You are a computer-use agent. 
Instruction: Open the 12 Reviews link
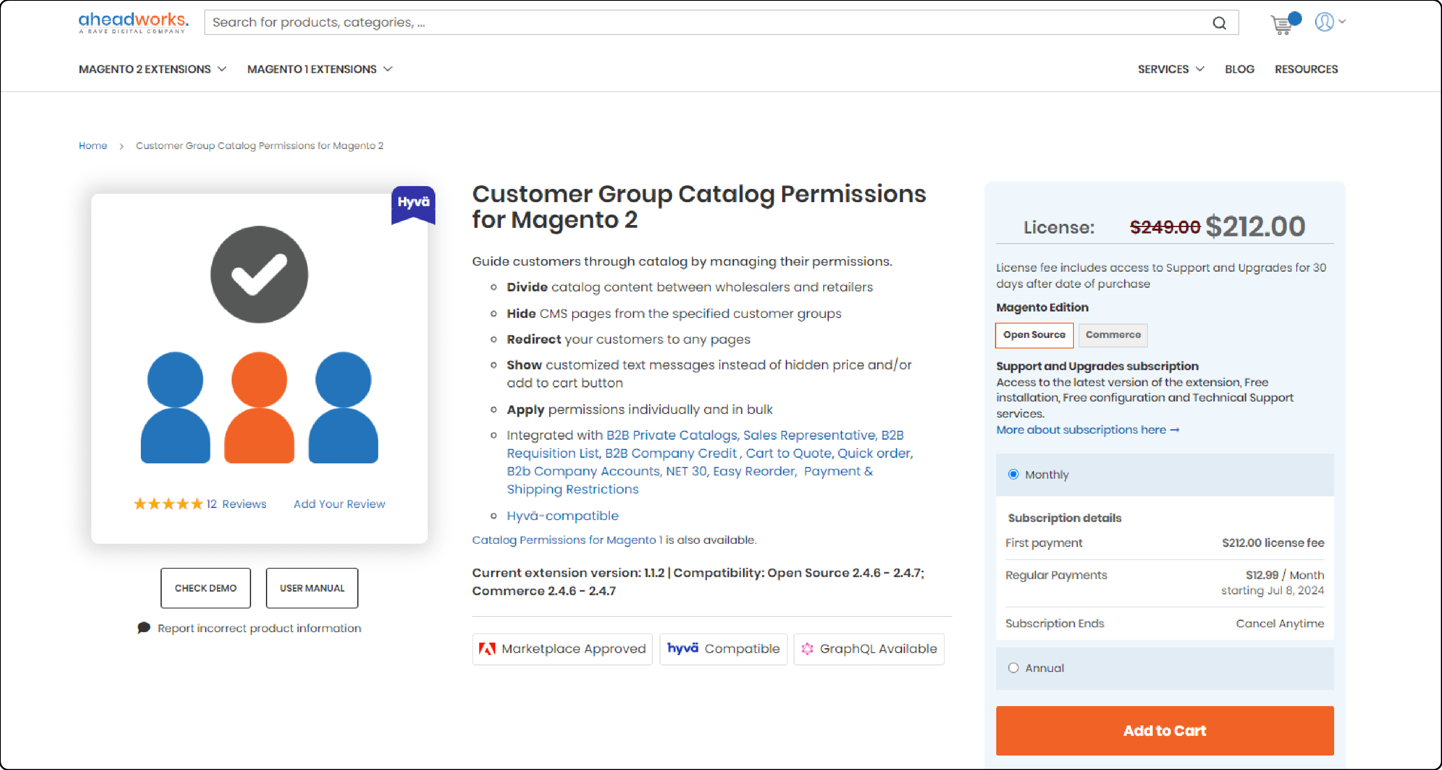[x=236, y=504]
